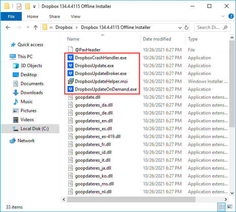The width and height of the screenshot is (236, 212).
Task: Click the Properties quick access toolbar icon
Action: (x=19, y=6)
